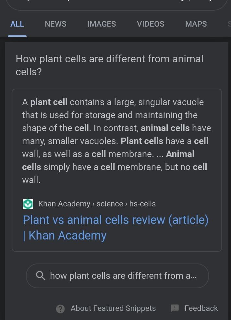Click the Feedback exclamation icon
The height and width of the screenshot is (320, 231).
(175, 308)
